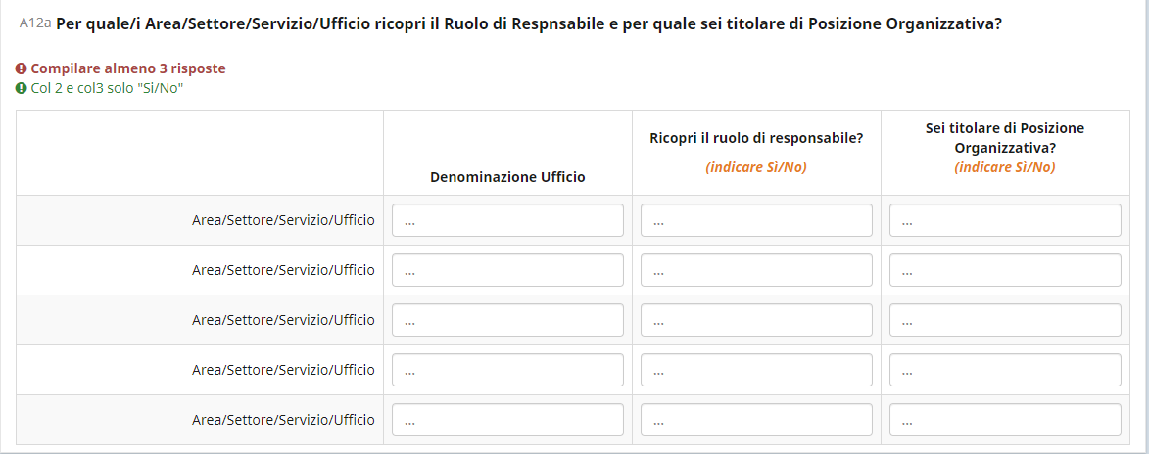Click the red error icon beside 'Compilare almeno 3 risposte'
The height and width of the screenshot is (454, 1149).
coord(21,69)
